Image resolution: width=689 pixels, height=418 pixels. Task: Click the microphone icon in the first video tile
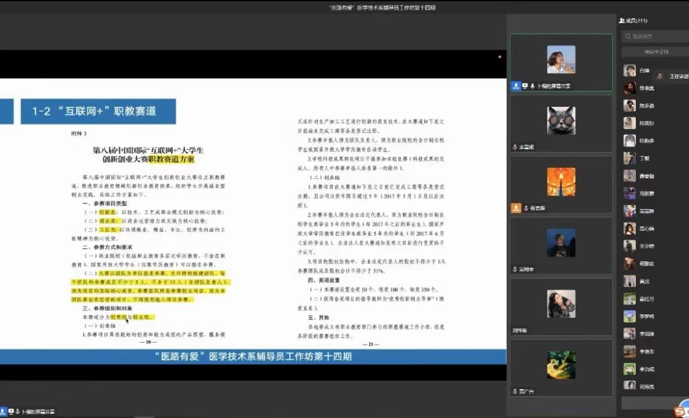[x=533, y=86]
